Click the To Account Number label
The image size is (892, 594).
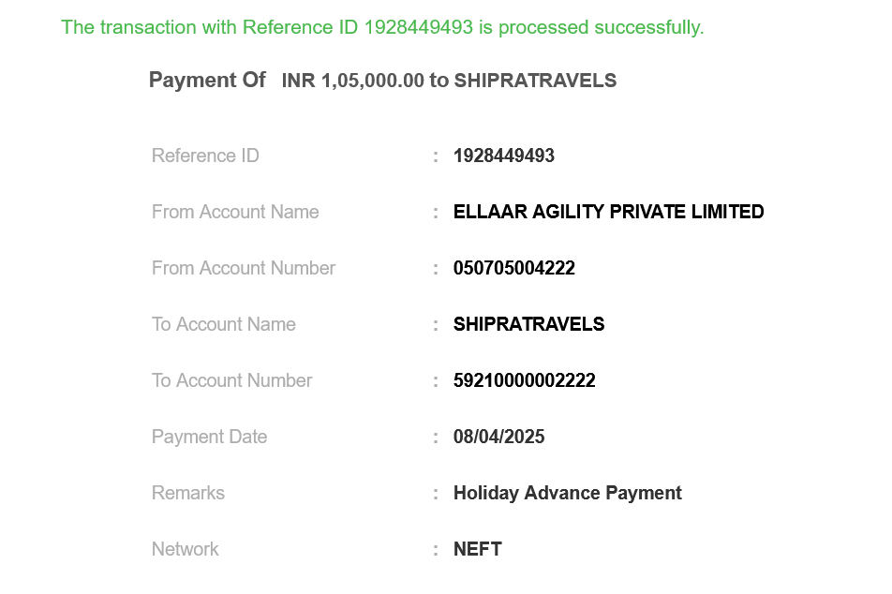pos(231,380)
